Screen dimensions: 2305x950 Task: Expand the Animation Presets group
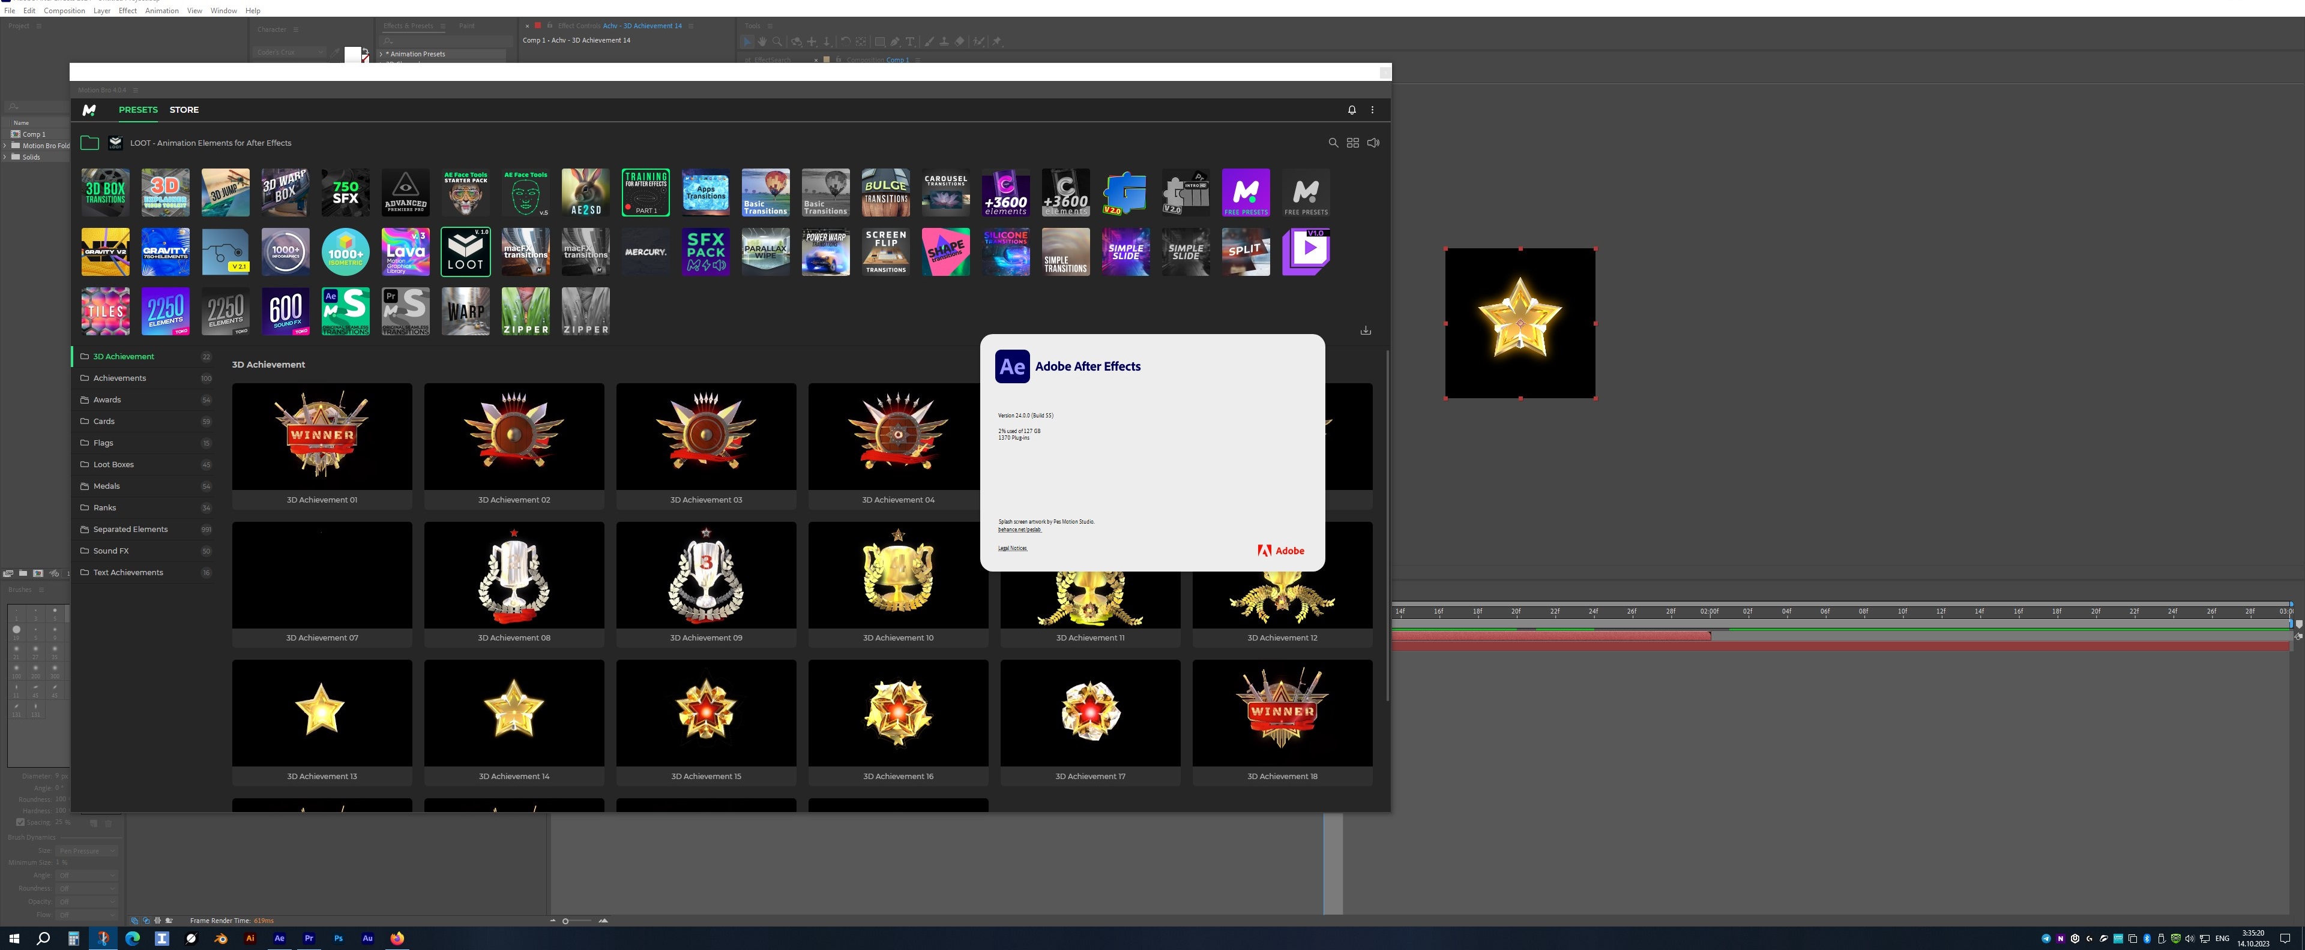[x=381, y=55]
